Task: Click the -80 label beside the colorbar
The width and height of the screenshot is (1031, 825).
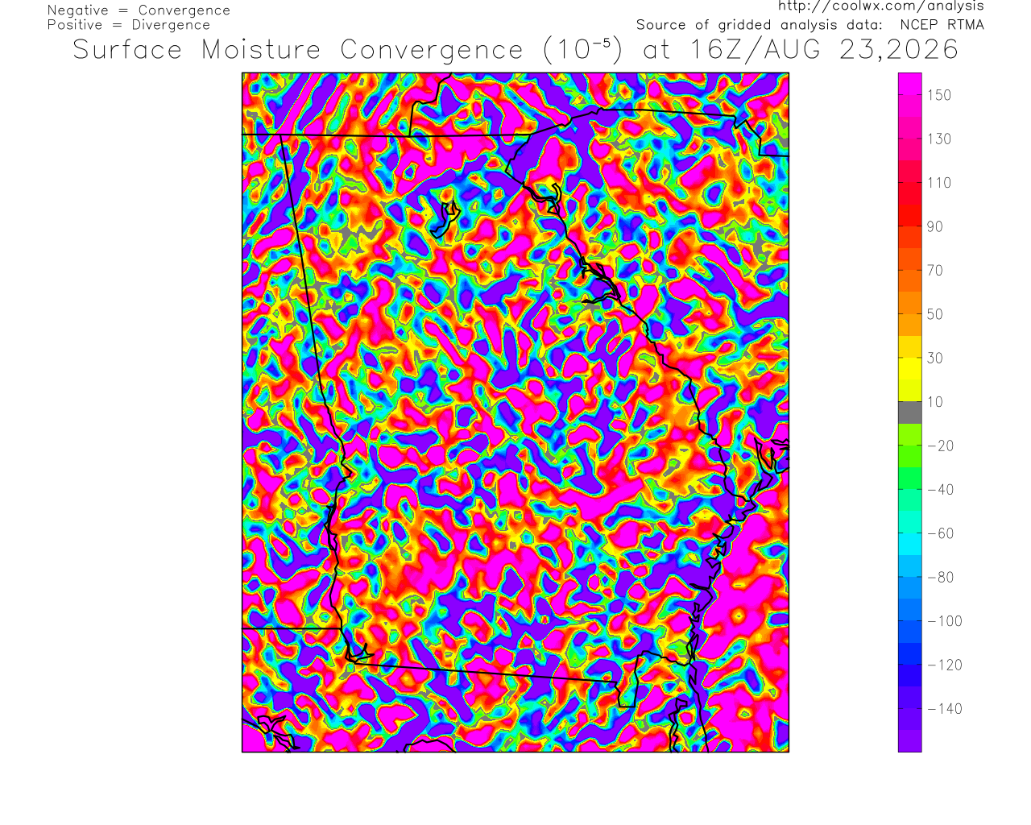Action: pyautogui.click(x=941, y=578)
